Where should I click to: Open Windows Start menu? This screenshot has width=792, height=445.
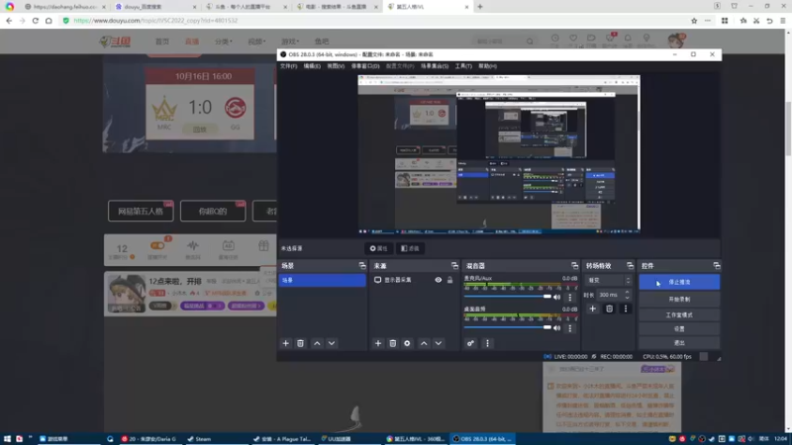pos(7,439)
